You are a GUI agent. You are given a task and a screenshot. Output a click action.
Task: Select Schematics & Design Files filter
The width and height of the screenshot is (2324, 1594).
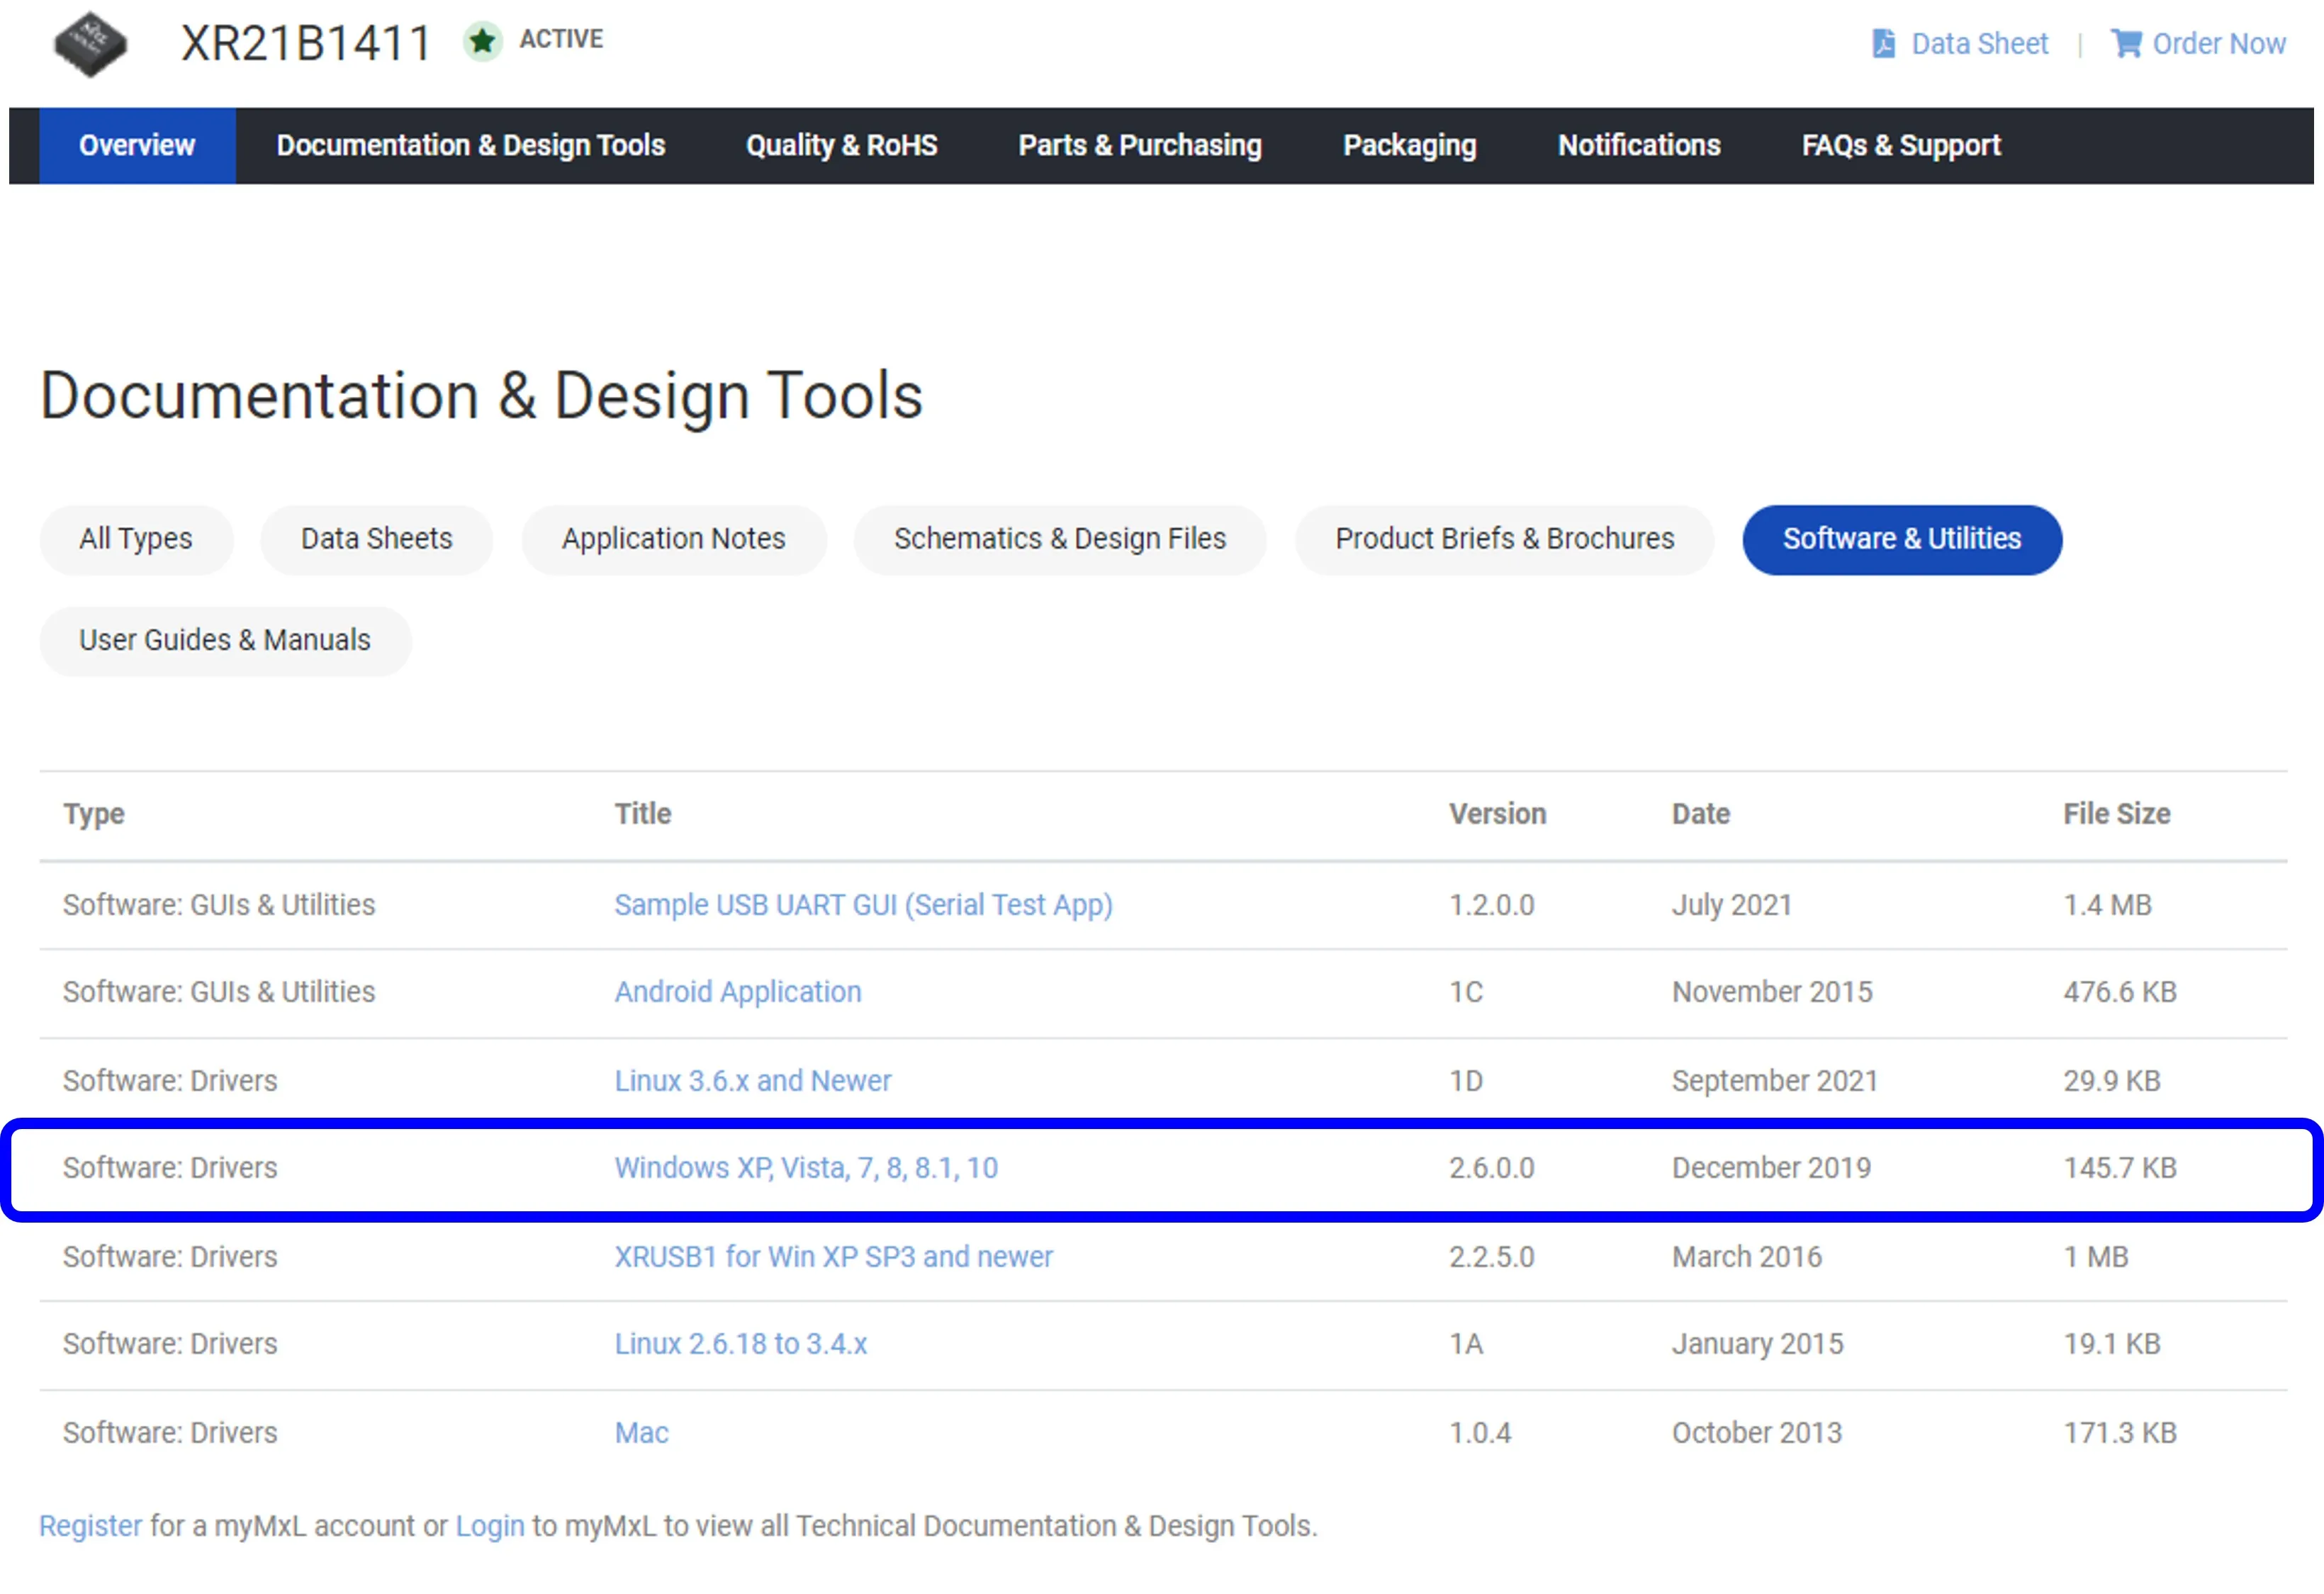point(1059,539)
